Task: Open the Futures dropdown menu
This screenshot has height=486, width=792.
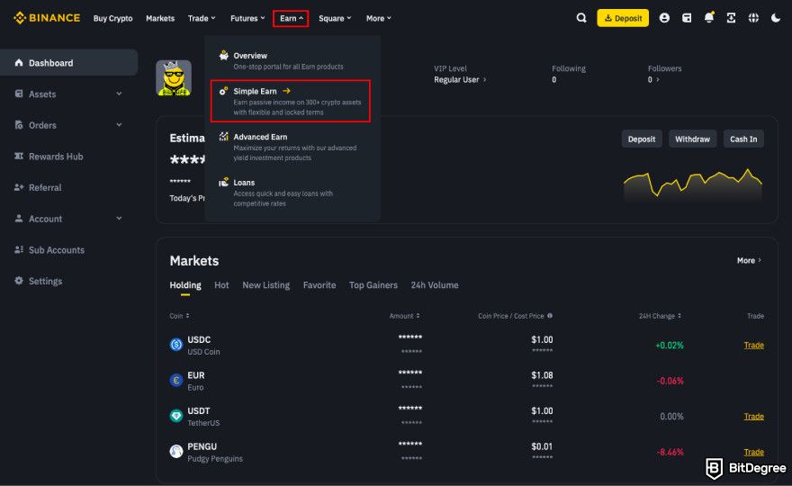Action: (247, 18)
